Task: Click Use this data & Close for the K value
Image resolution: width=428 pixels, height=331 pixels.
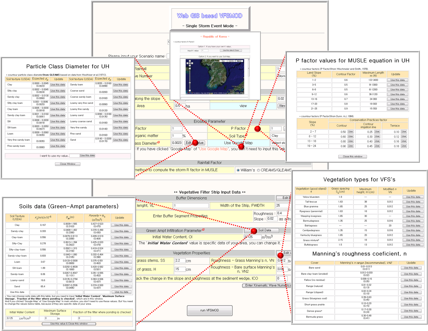Action: pyautogui.click(x=231, y=50)
